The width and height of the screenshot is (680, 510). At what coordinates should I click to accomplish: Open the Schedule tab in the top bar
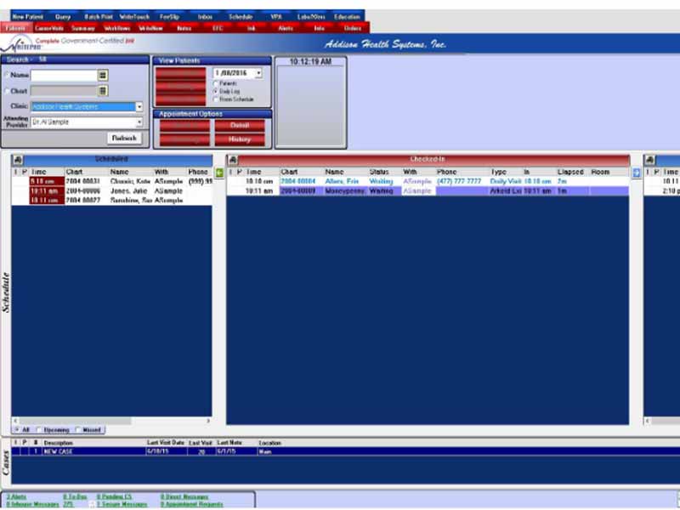point(241,16)
